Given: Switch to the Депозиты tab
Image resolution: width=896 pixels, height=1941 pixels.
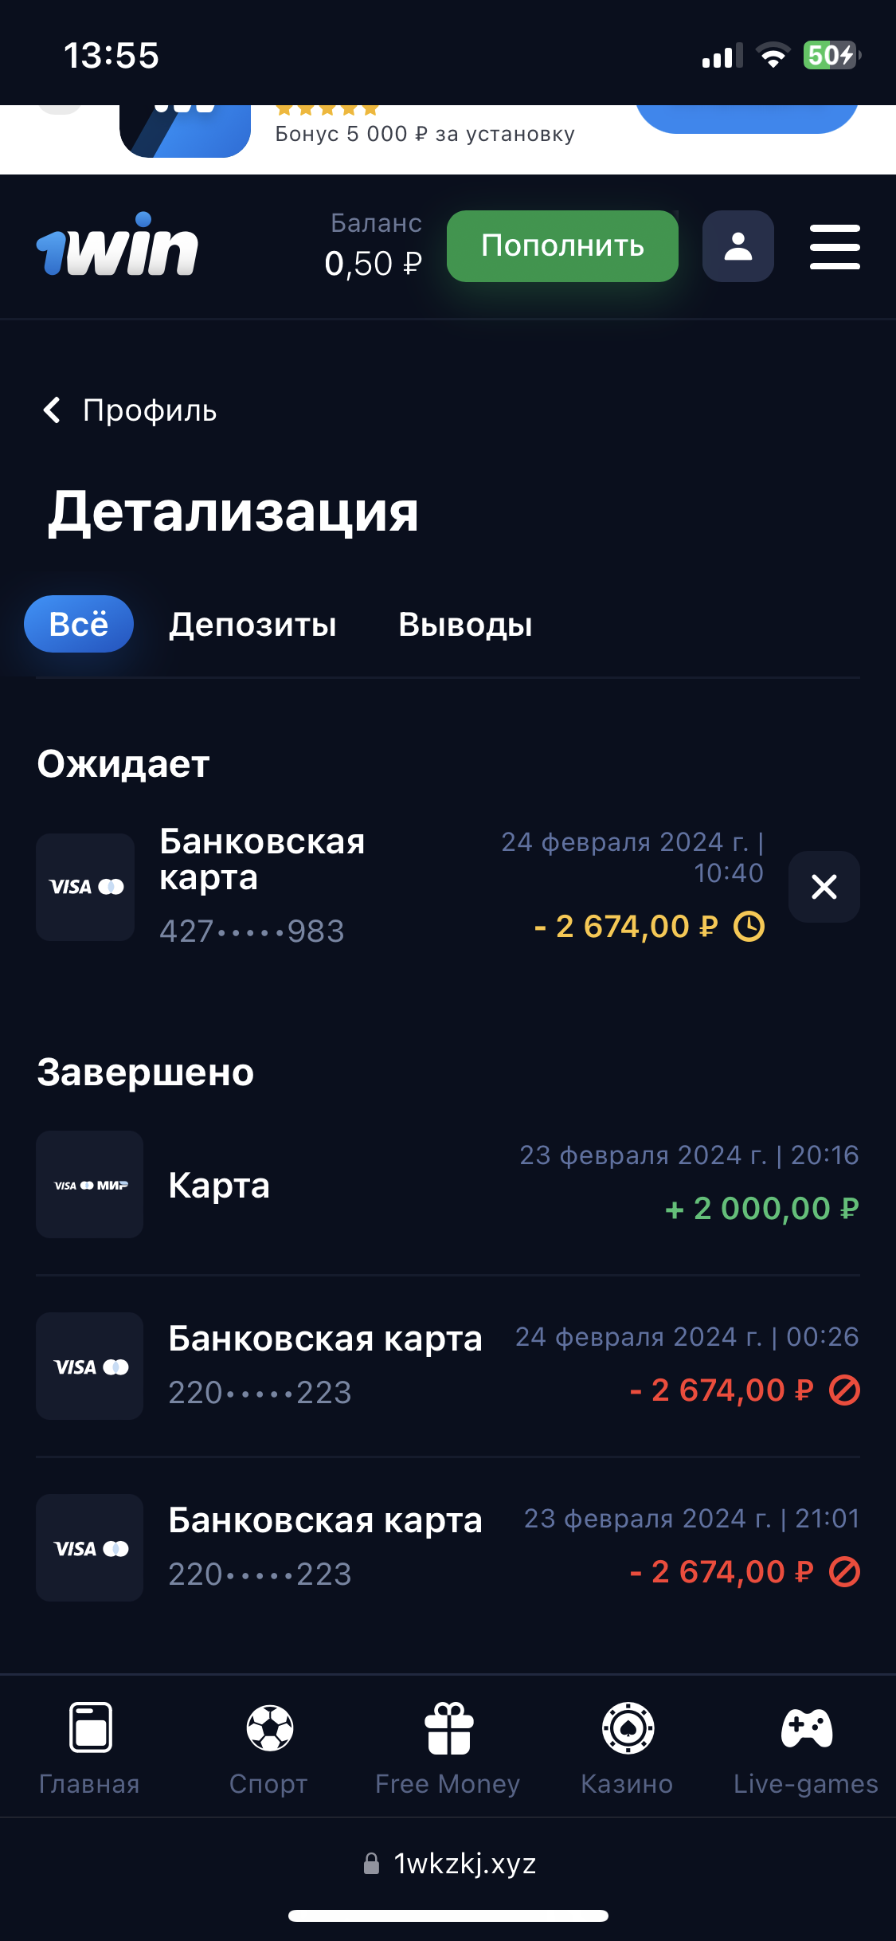Looking at the screenshot, I should click(252, 625).
